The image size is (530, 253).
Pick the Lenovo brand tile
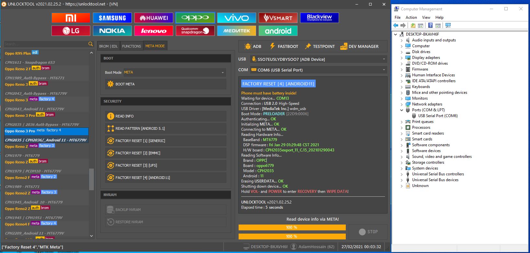tap(154, 31)
